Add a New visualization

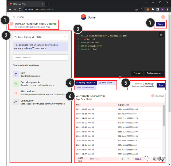85,88
